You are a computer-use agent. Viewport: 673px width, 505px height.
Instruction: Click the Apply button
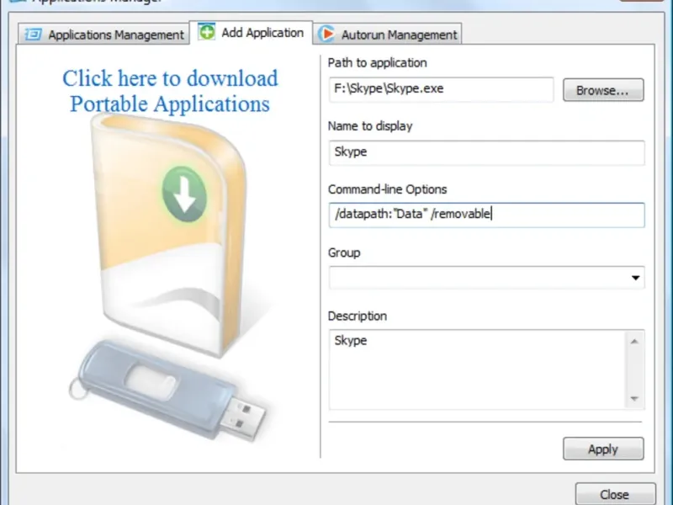pyautogui.click(x=603, y=449)
